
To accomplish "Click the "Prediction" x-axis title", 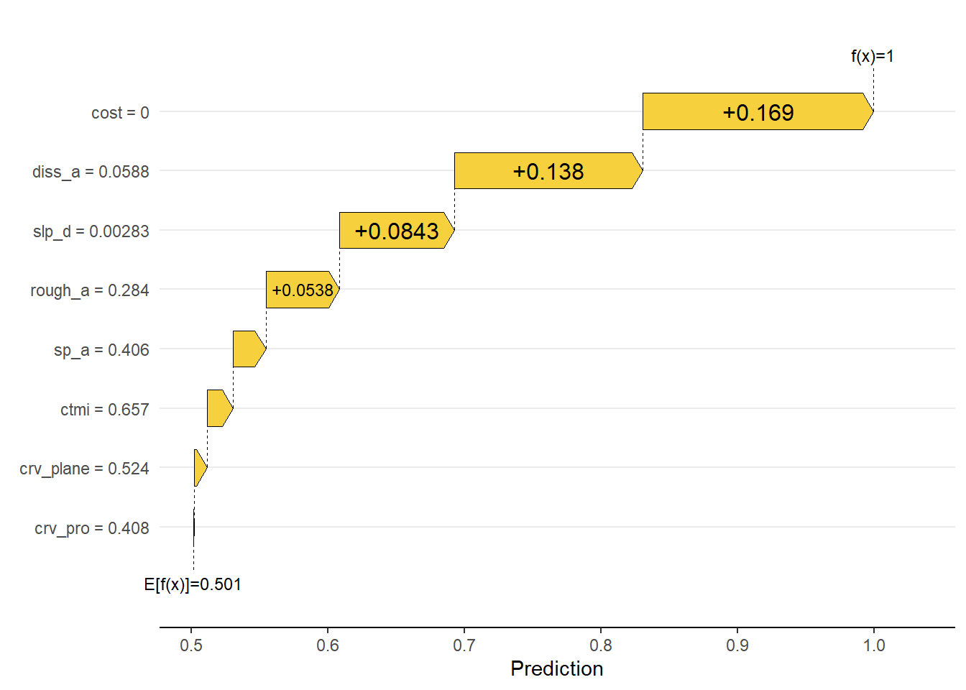I will tap(556, 668).
